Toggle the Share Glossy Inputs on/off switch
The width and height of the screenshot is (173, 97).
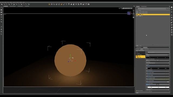pyautogui.click(x=158, y=85)
